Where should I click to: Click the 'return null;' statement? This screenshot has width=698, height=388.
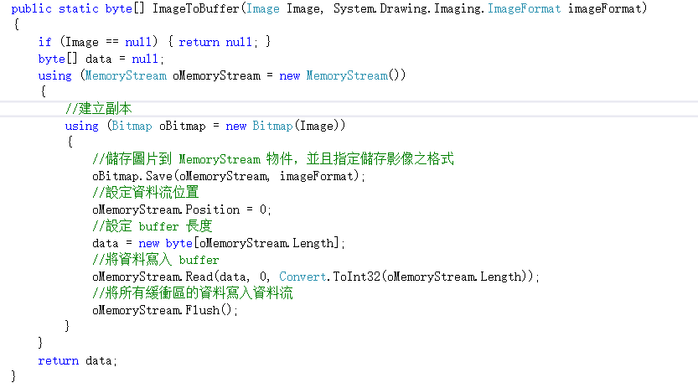(x=218, y=42)
